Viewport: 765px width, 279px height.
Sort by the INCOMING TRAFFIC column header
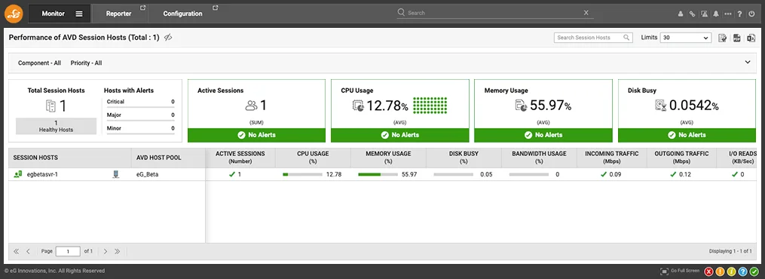point(613,157)
